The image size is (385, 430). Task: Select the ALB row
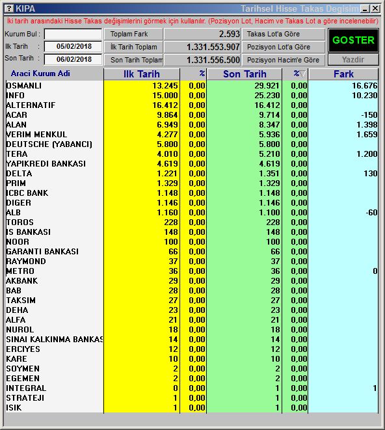click(192, 213)
